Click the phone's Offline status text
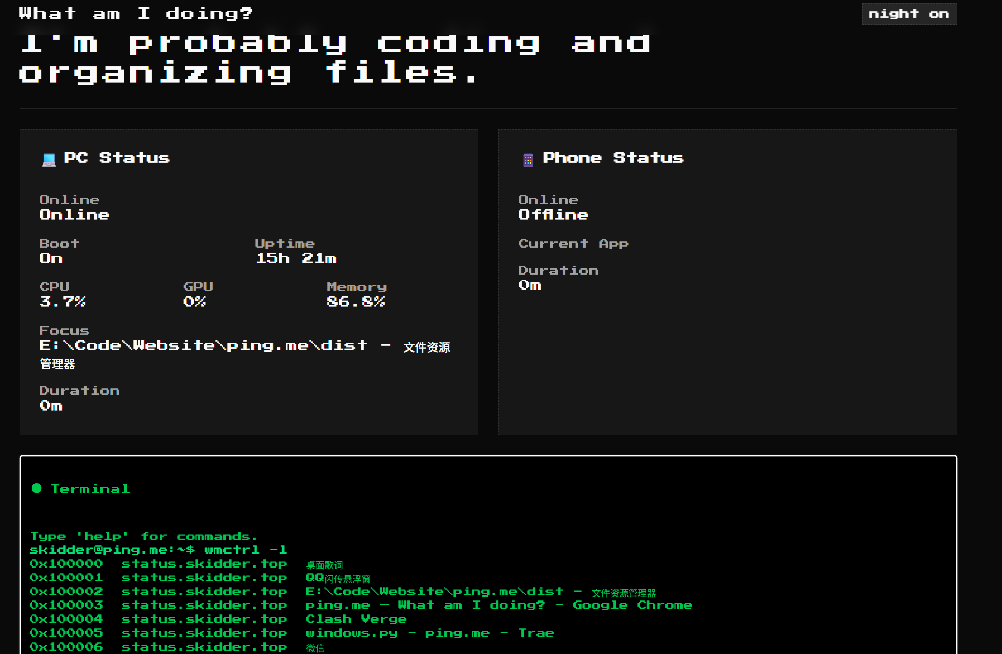The image size is (1002, 654). click(553, 215)
